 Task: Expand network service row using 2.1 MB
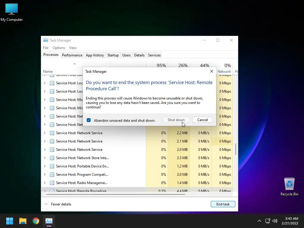point(45,141)
